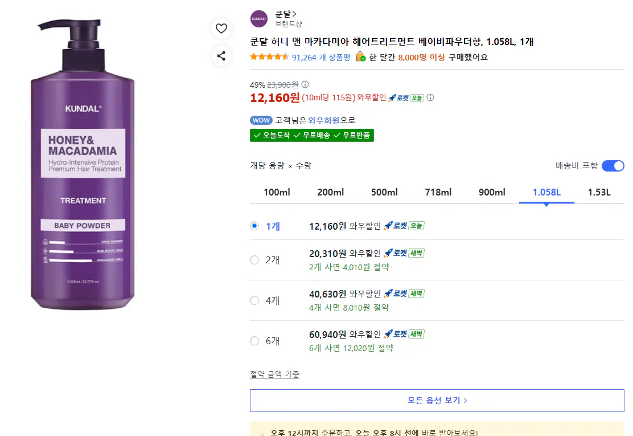Click the blue WOW membership badge
The width and height of the screenshot is (633, 436).
[x=261, y=120]
